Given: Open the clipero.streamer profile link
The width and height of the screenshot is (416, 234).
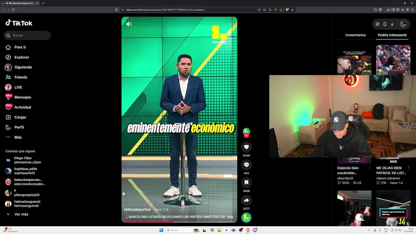Looking at the screenshot, I should coord(388,178).
